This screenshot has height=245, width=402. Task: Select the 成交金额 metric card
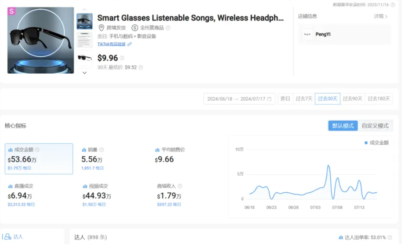point(39,159)
